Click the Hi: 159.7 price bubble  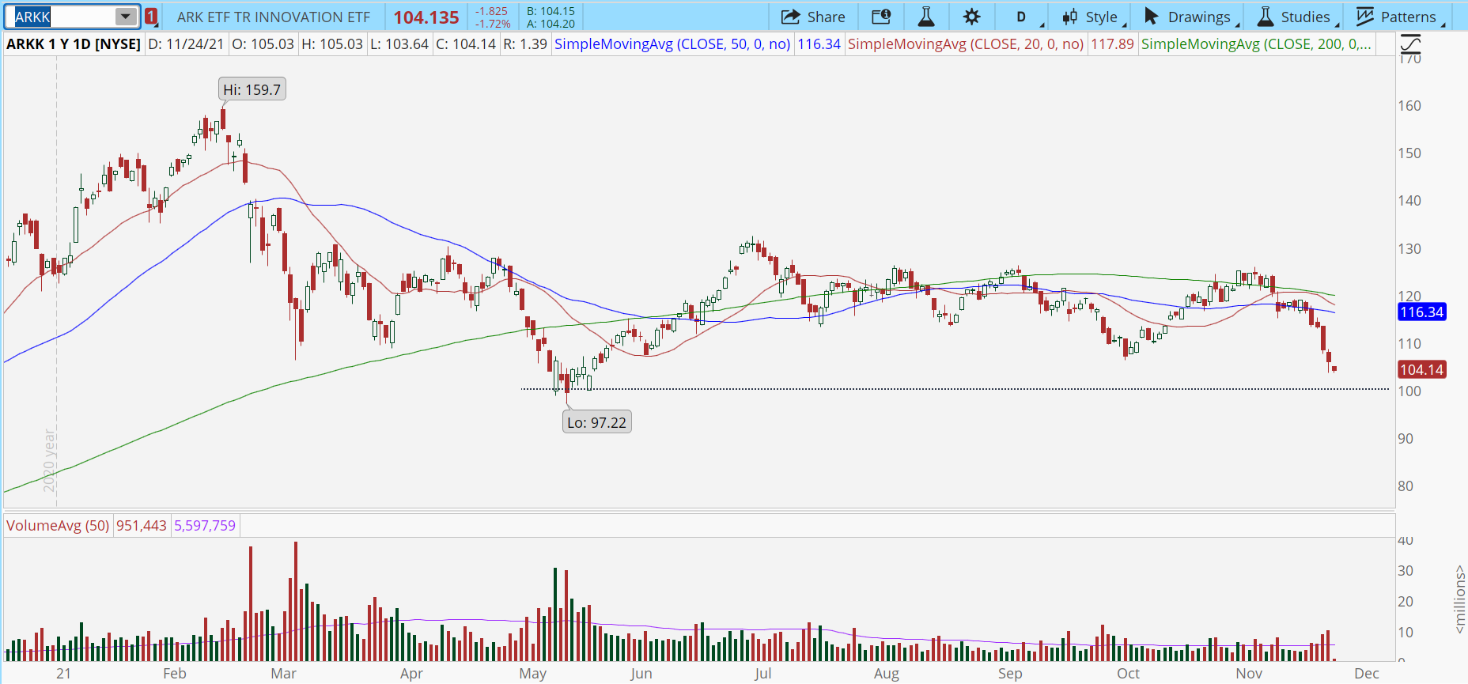coord(252,89)
